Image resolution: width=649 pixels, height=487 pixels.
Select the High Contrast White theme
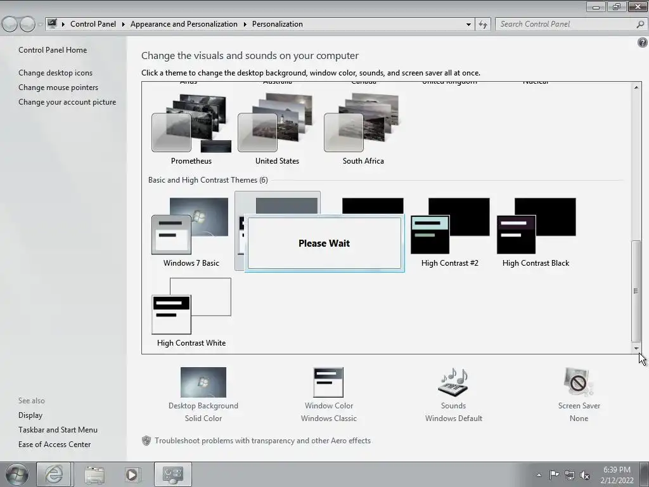tap(191, 306)
